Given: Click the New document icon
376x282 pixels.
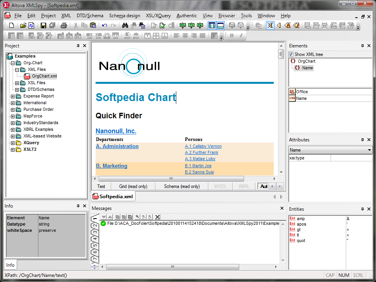Looking at the screenshot, I should point(11,25).
